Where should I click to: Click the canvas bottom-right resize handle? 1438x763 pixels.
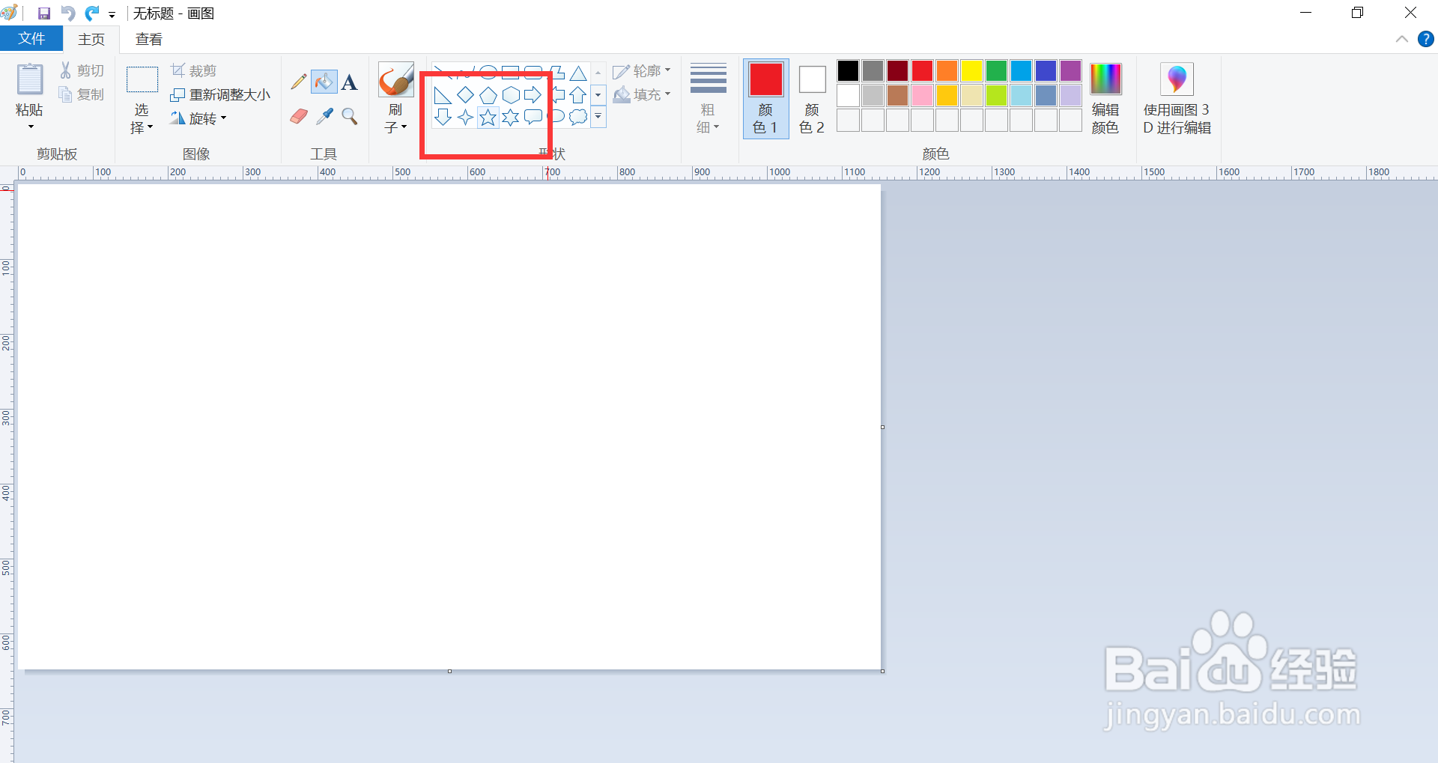coord(883,671)
